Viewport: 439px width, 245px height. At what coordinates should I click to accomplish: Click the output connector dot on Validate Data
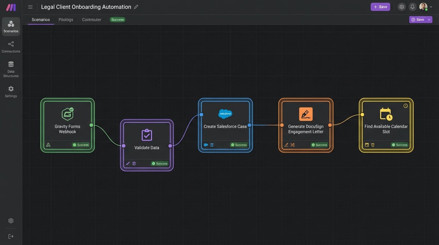click(170, 146)
